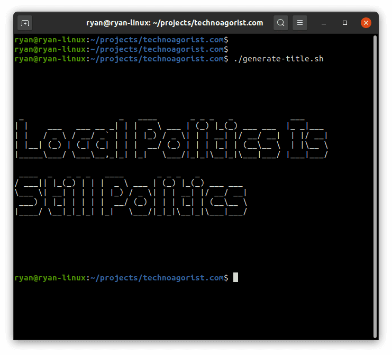The width and height of the screenshot is (392, 355).
Task: Click the ./generate-title.sh command text
Action: (278, 59)
